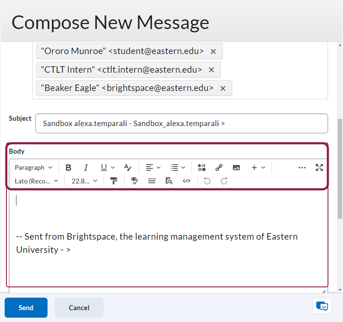Screen dimensions: 343x322
Task: Click the preview icon
Action: click(x=169, y=181)
